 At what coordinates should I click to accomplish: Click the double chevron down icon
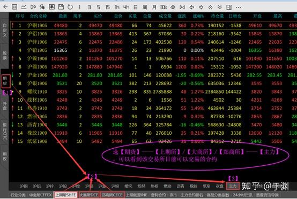point(220,7)
